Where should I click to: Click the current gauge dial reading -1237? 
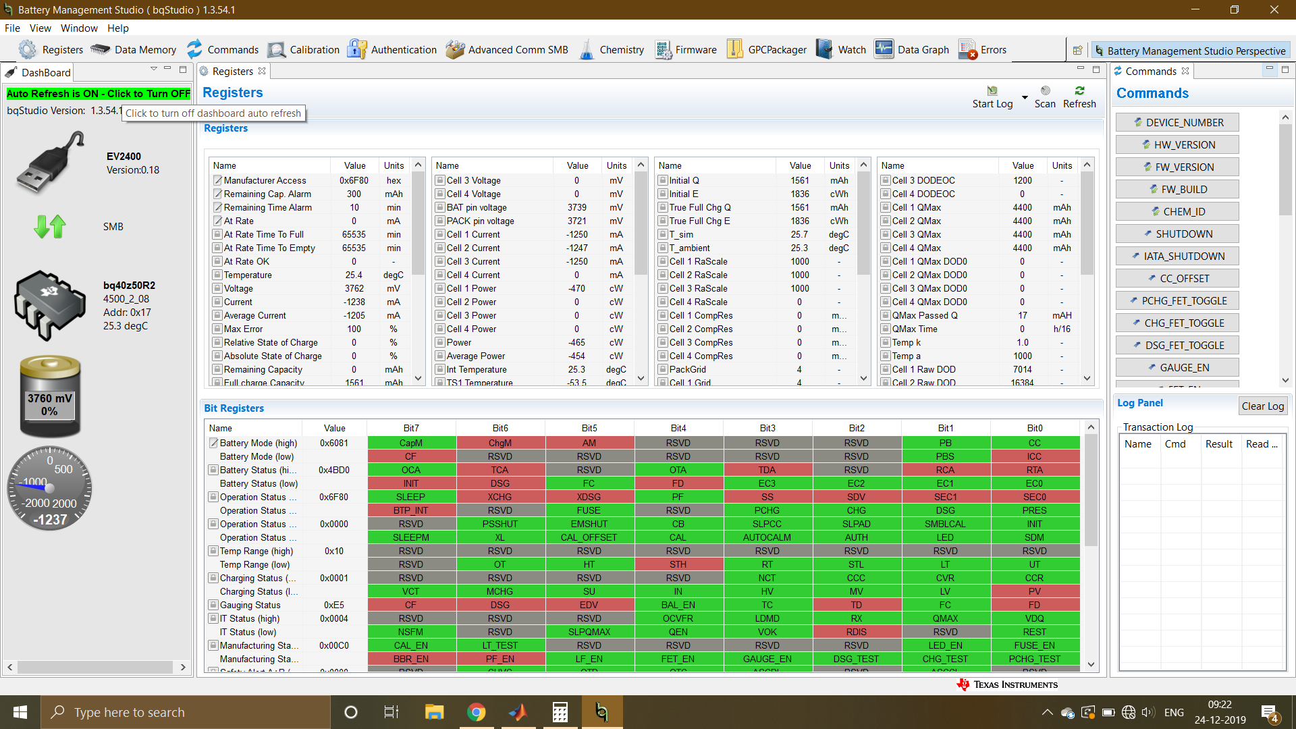tap(50, 489)
